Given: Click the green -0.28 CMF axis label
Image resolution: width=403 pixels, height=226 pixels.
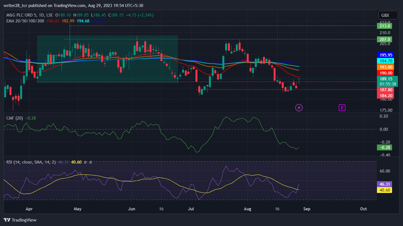Looking at the screenshot, I should [x=385, y=148].
